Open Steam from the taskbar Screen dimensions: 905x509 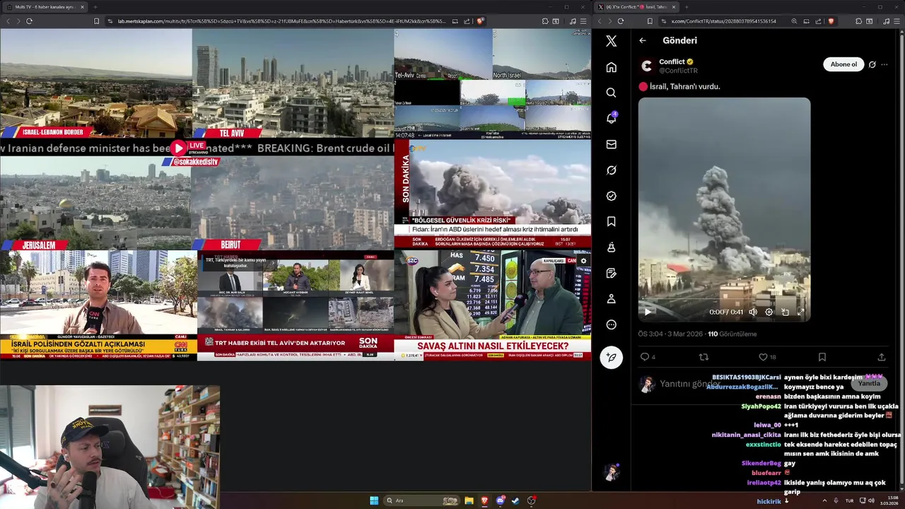[515, 501]
